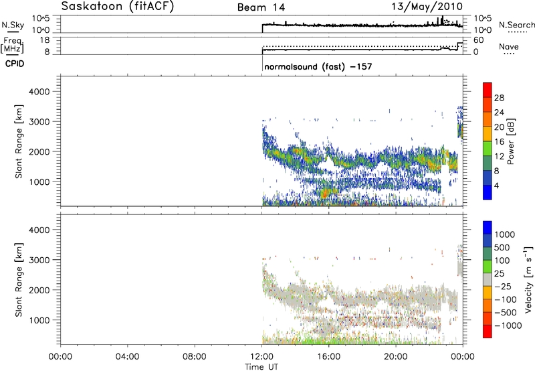Image resolution: width=535 pixels, height=371 pixels.
Task: Click the "04:00" time tick label
Action: (127, 357)
